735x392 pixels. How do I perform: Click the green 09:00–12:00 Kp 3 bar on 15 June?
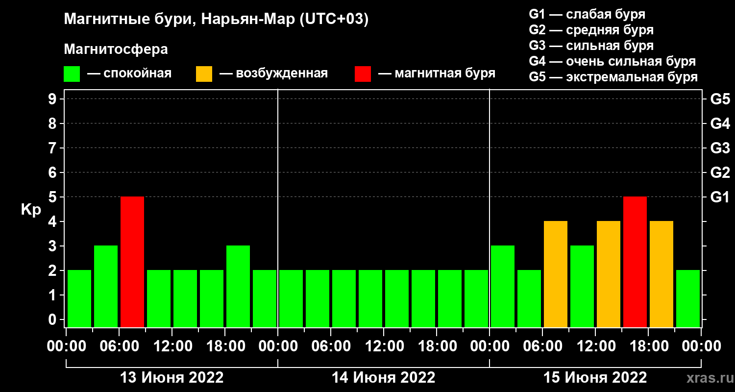click(x=582, y=286)
